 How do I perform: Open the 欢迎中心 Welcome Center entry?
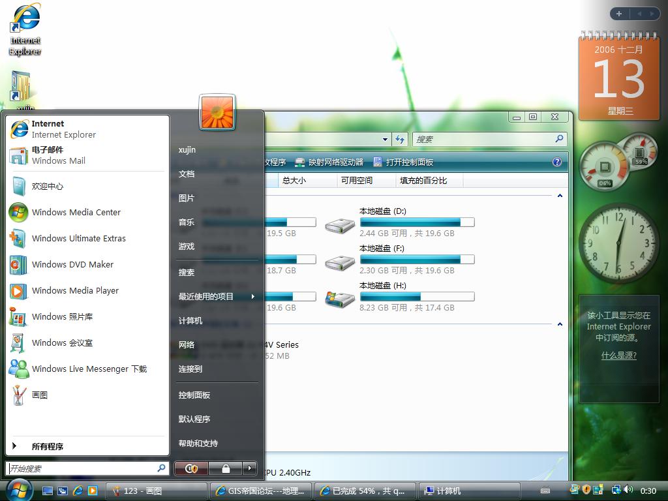pos(87,186)
